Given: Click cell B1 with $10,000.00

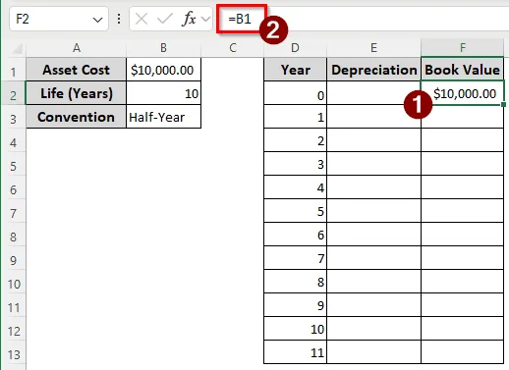Looking at the screenshot, I should (x=163, y=70).
